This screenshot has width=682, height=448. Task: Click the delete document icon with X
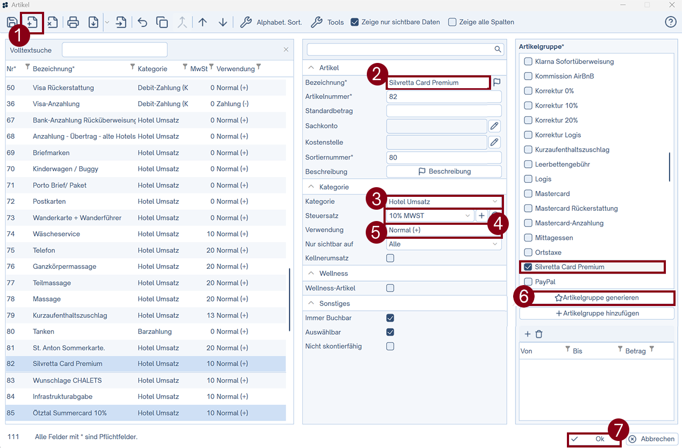click(x=52, y=22)
